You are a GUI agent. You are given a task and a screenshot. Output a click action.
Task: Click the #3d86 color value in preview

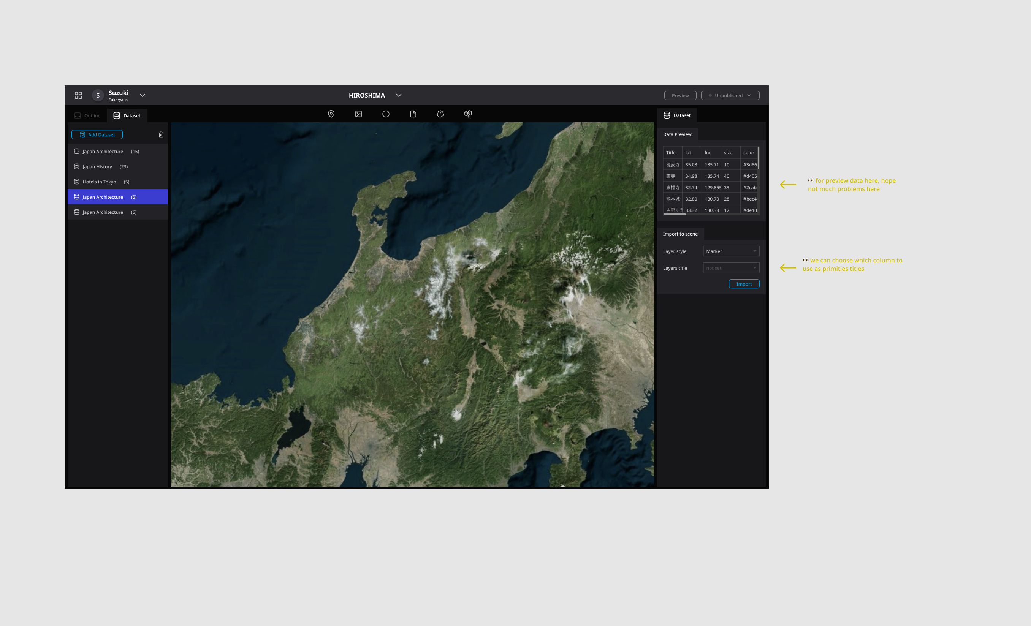tap(749, 164)
